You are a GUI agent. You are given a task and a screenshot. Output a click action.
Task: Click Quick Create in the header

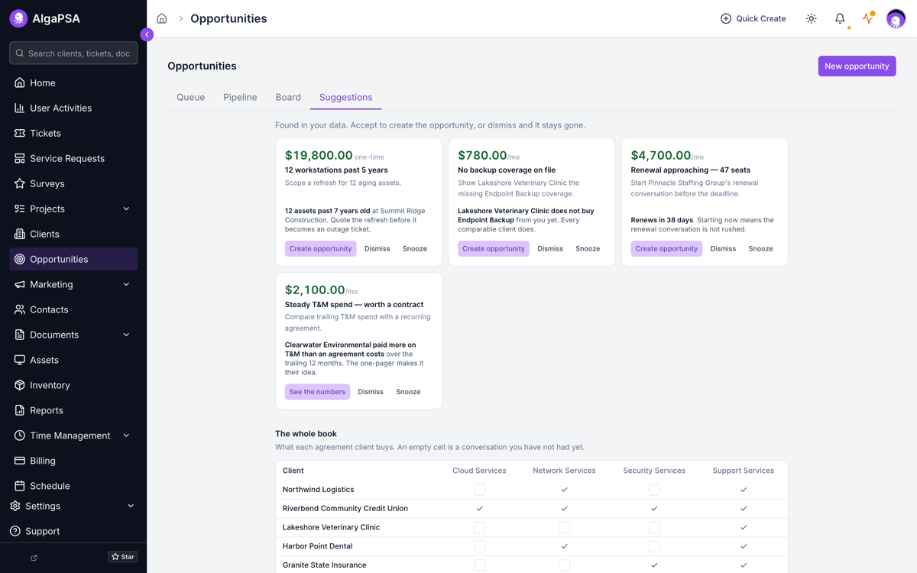753,18
